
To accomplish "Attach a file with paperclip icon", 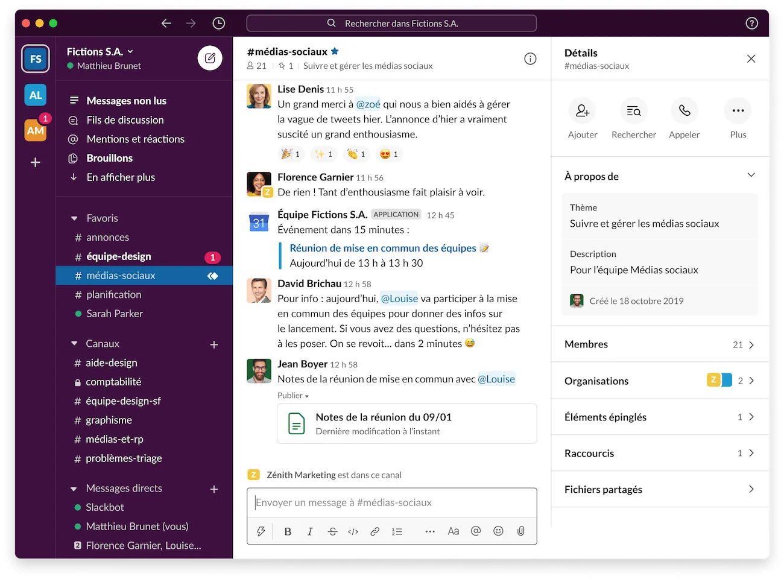I will coord(521,531).
